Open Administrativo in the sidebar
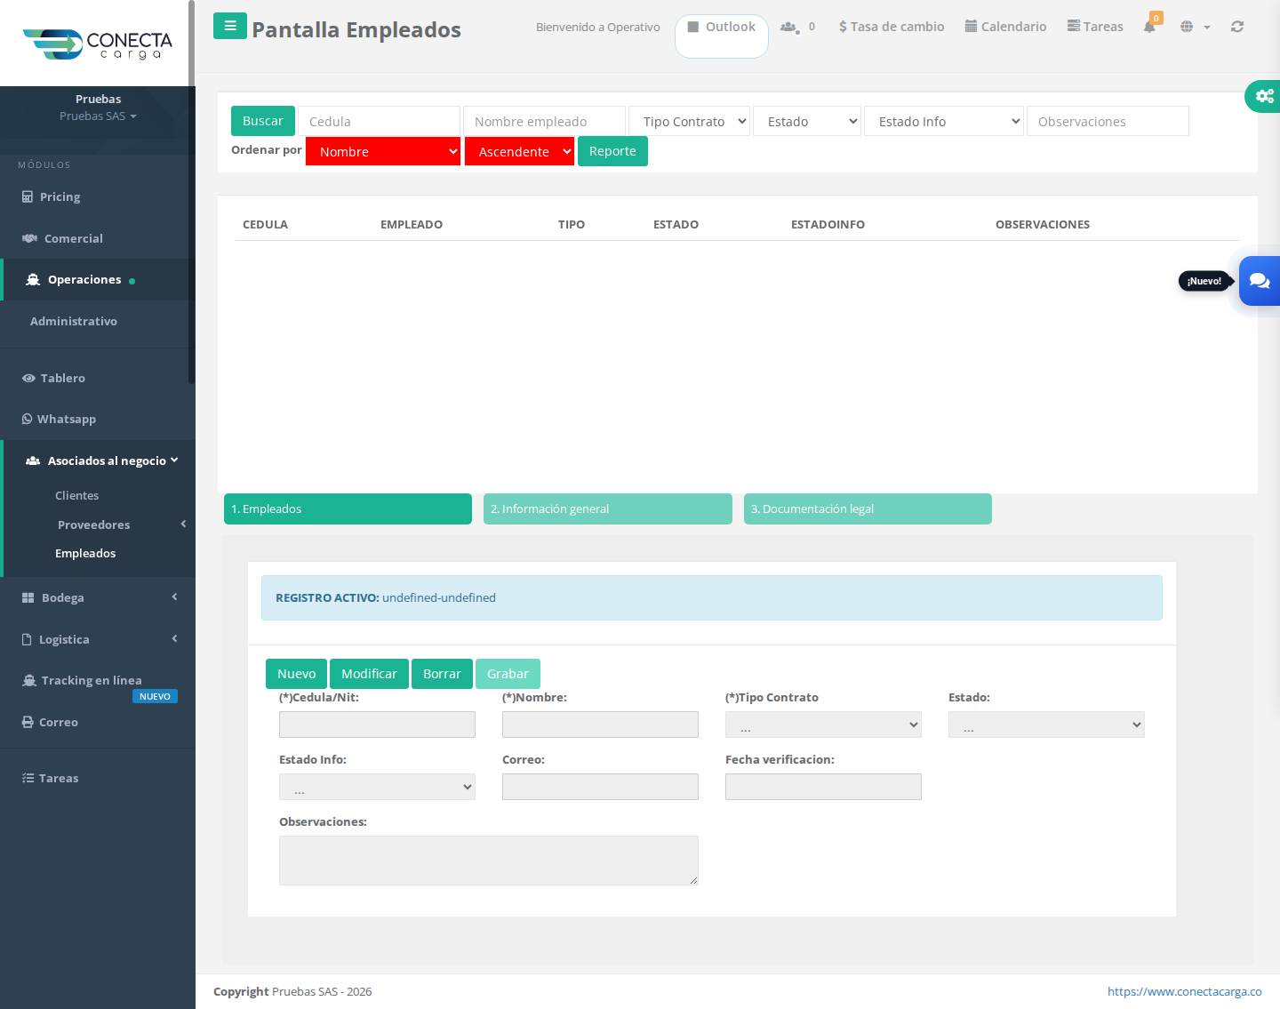The height and width of the screenshot is (1009, 1280). coord(98,321)
